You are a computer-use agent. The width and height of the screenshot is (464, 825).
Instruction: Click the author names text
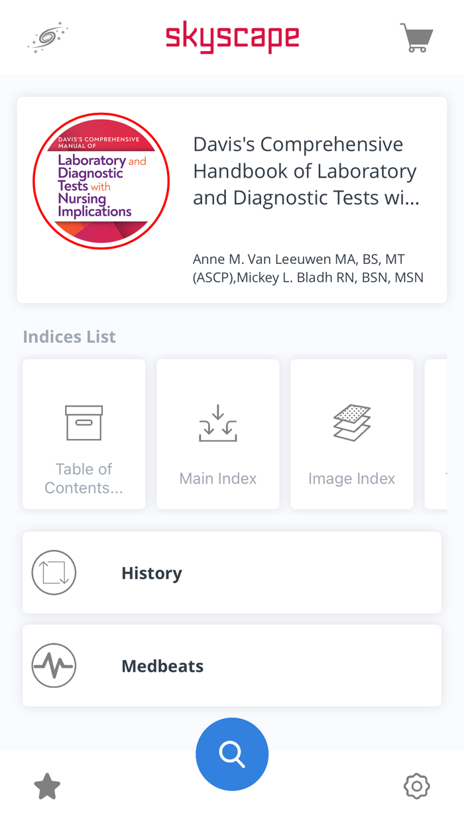[x=308, y=268]
